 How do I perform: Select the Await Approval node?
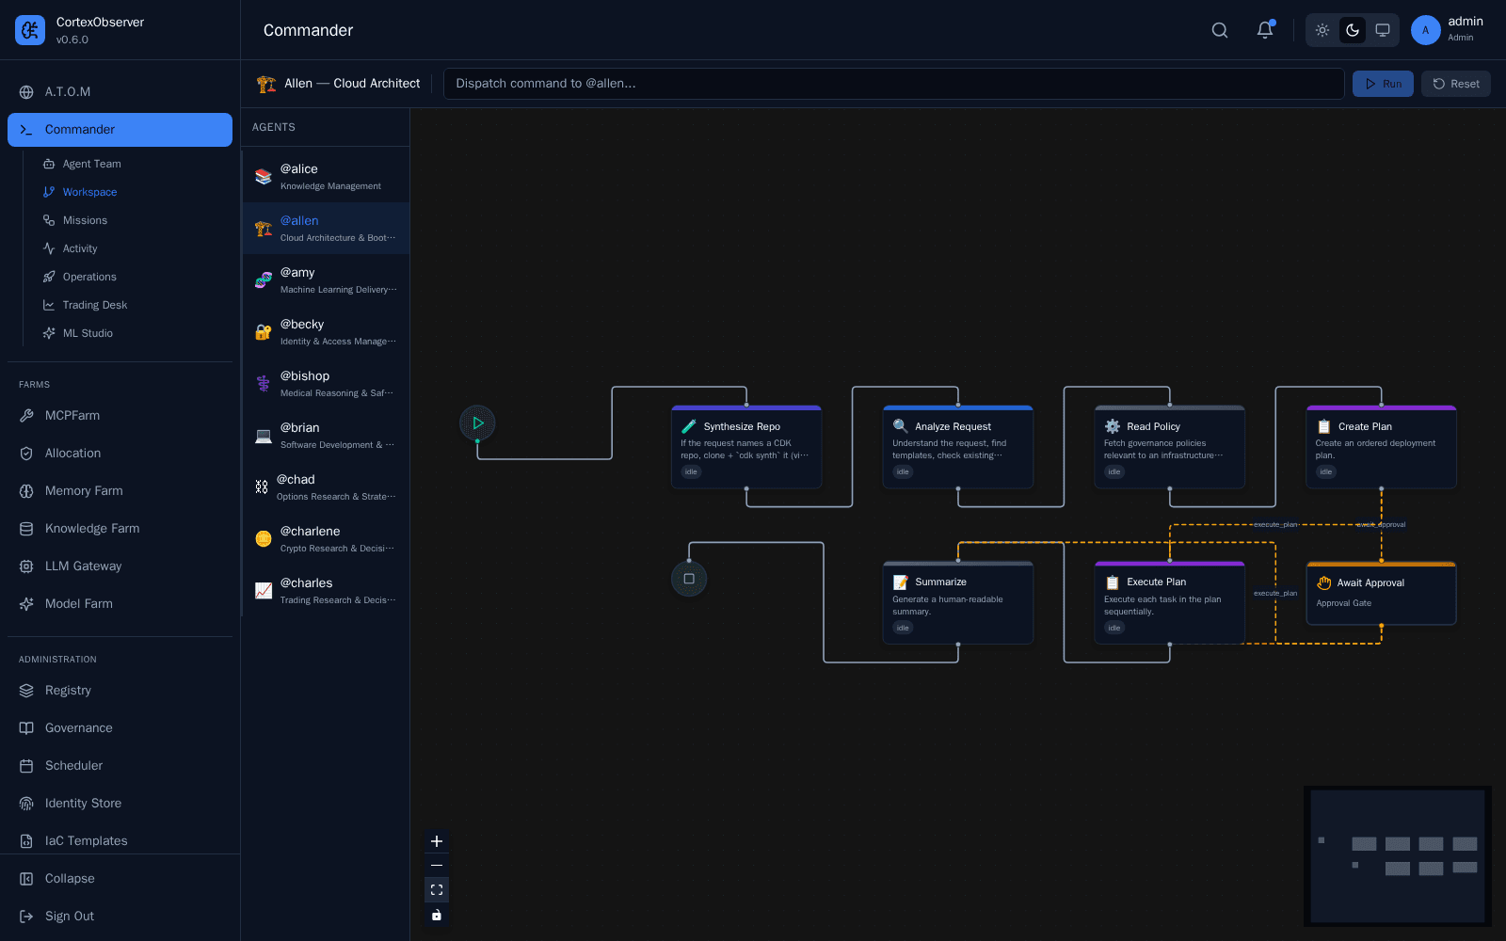1381,594
